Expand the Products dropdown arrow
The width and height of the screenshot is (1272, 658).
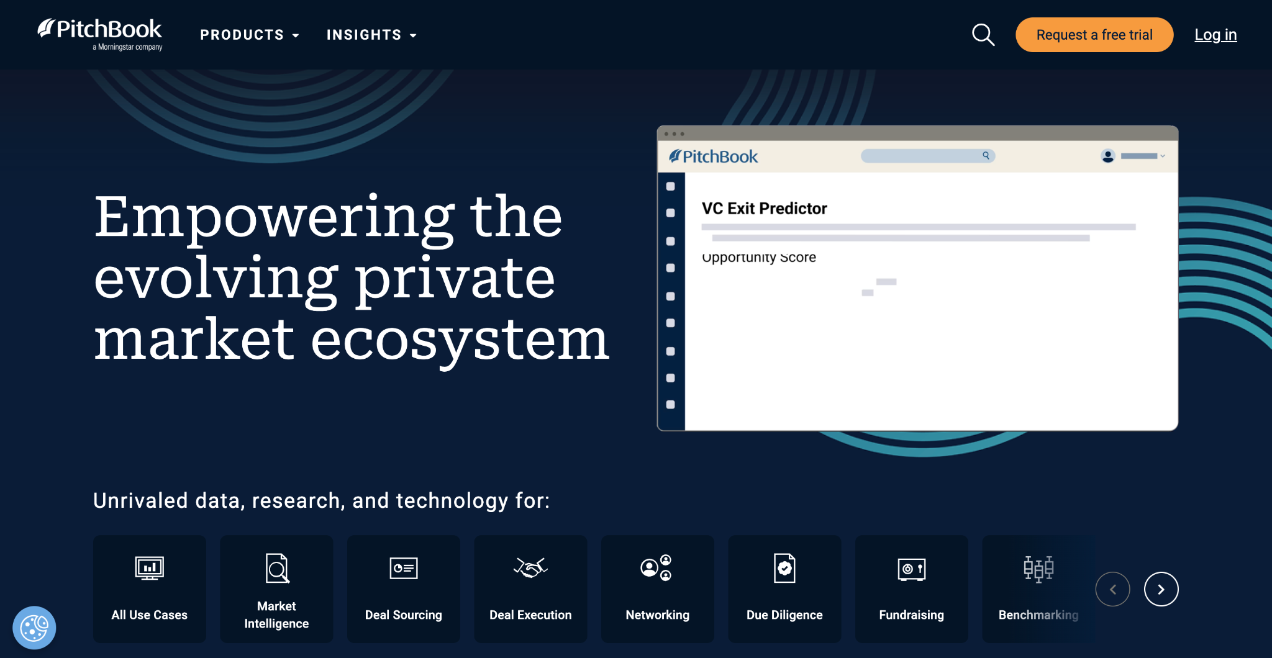(x=296, y=35)
